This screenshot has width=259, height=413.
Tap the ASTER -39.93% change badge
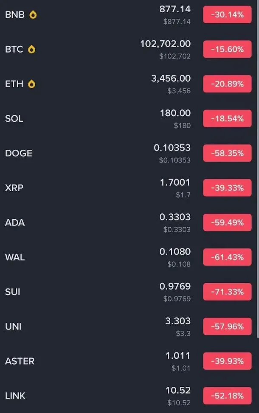(227, 361)
